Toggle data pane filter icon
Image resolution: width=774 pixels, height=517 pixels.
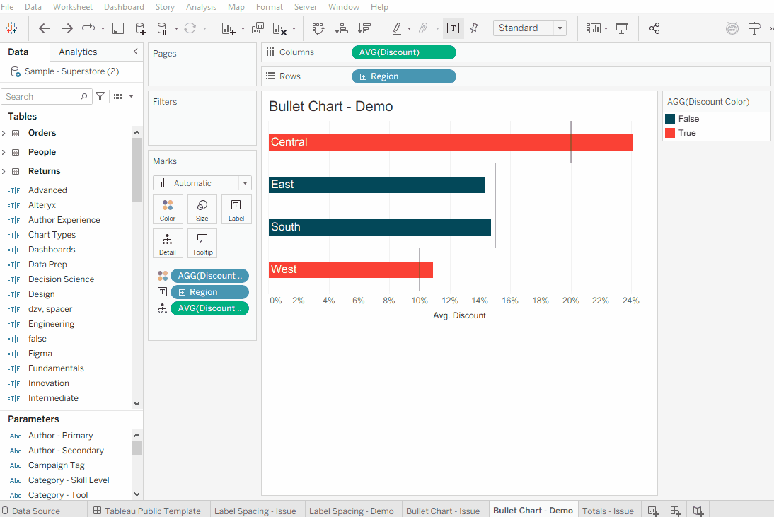click(x=100, y=96)
